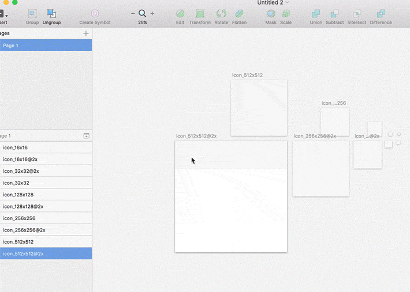The image size is (410, 292).
Task: Apply the Subtract boolean operation
Action: point(335,14)
